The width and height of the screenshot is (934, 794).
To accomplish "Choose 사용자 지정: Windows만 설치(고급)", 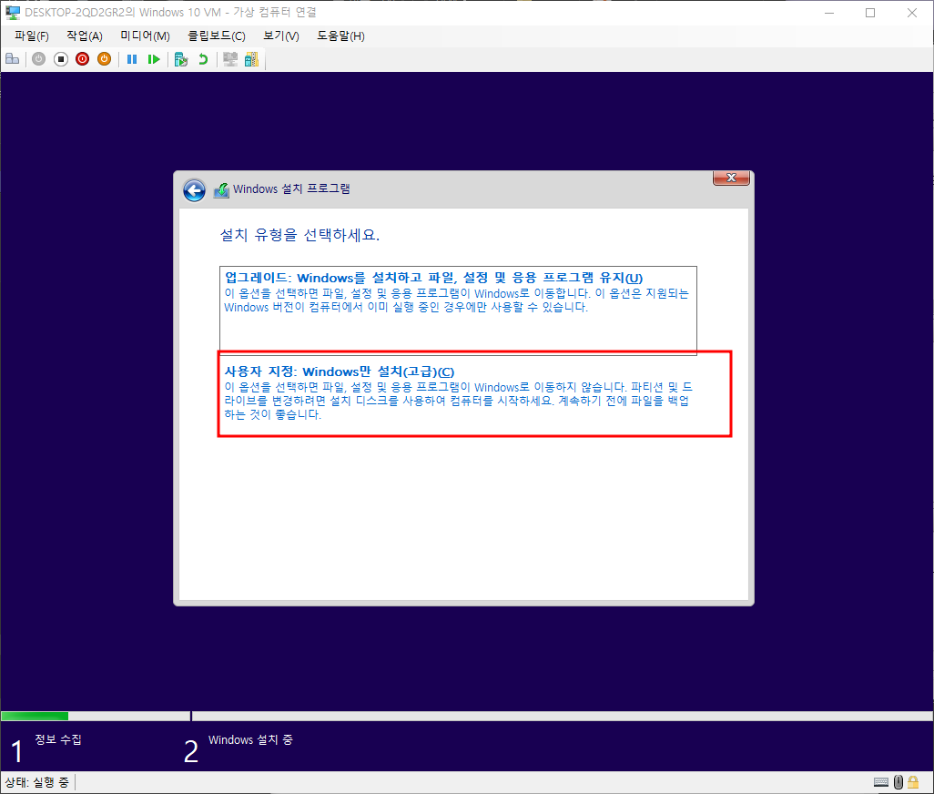I will [x=475, y=394].
